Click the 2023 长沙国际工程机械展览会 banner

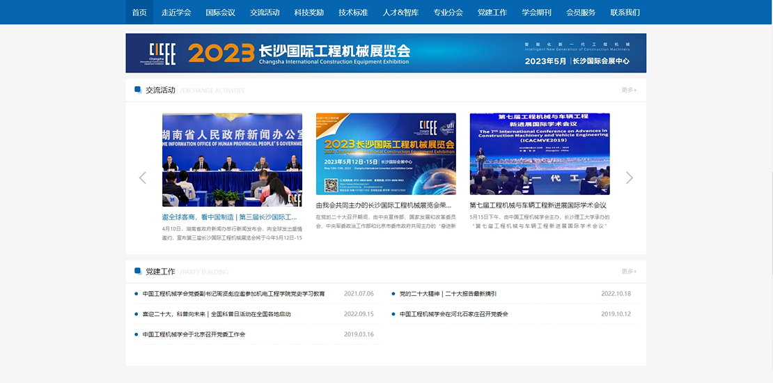386,53
